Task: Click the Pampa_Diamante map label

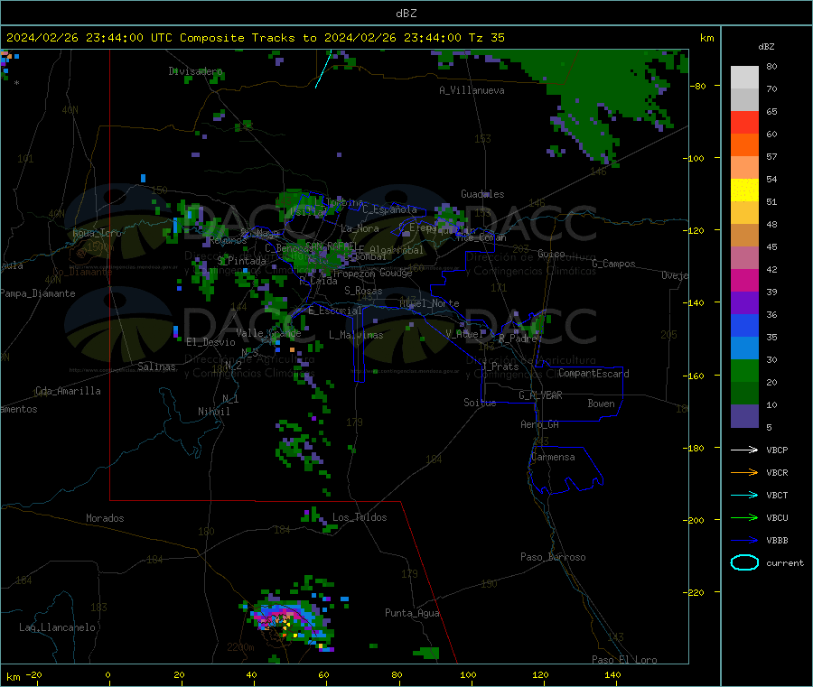Action: 38,293
